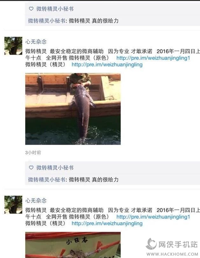Tap the heart like icon in top comment box
Screen dimensions: 200x258
(31, 9)
